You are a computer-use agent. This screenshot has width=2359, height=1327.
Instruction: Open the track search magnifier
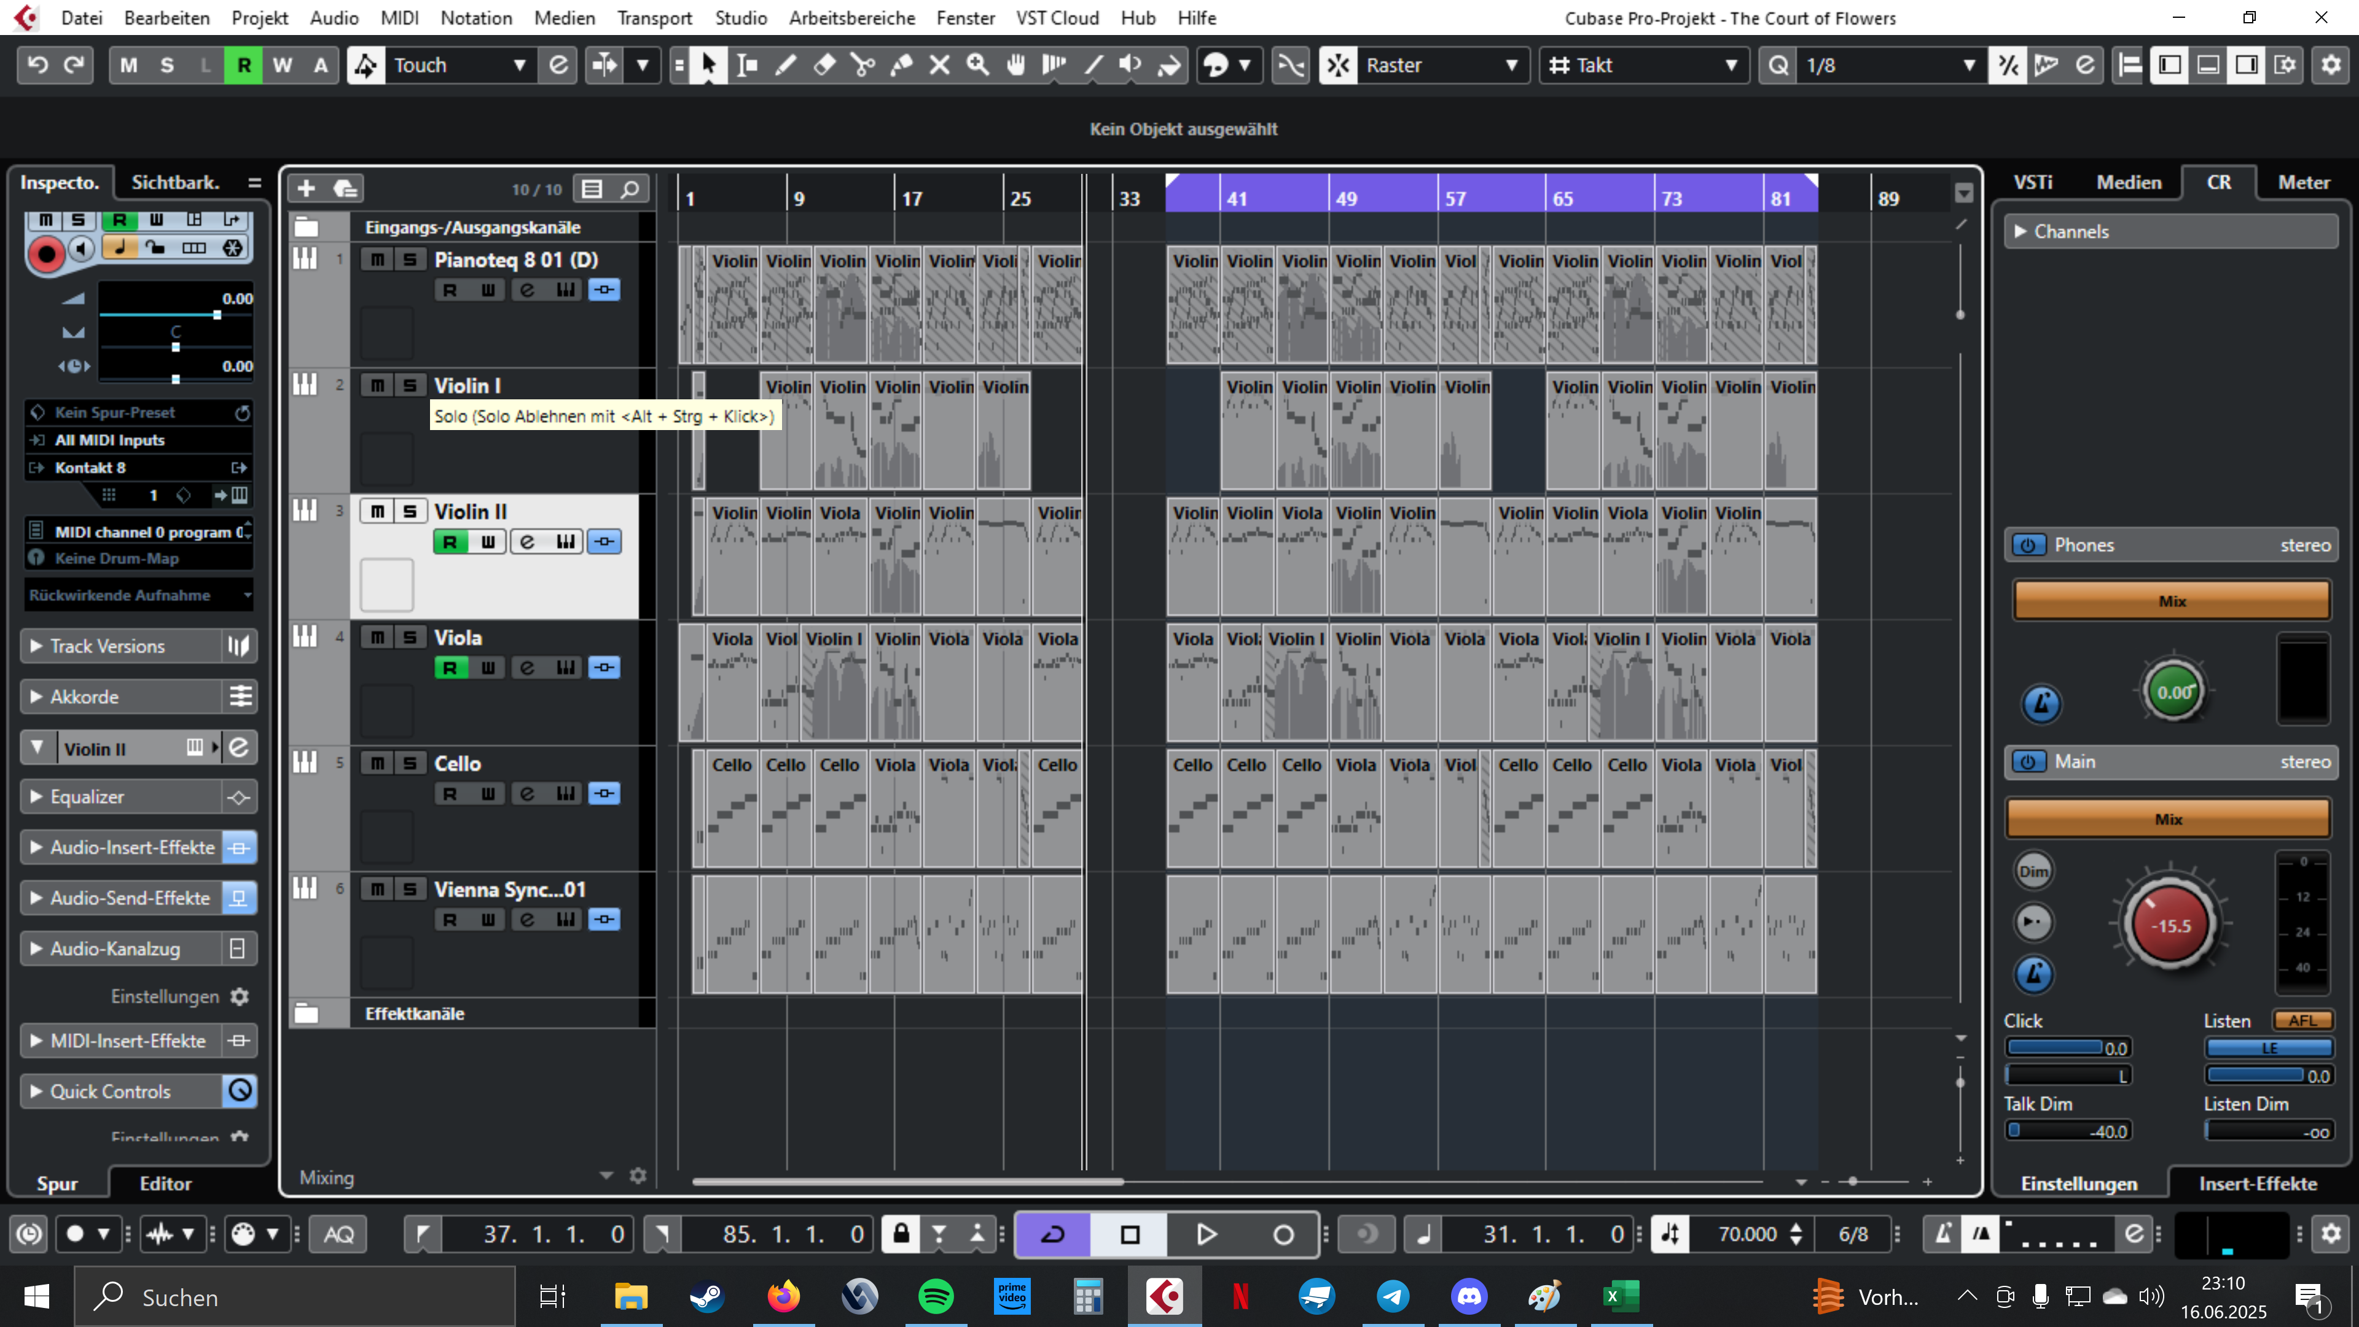(x=630, y=189)
